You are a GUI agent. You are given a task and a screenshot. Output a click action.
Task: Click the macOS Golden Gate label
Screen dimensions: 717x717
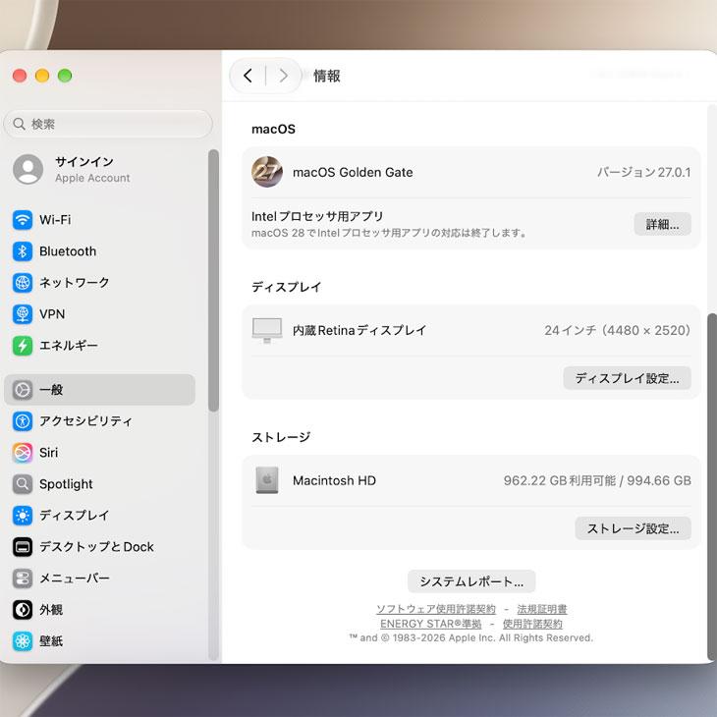click(x=353, y=173)
